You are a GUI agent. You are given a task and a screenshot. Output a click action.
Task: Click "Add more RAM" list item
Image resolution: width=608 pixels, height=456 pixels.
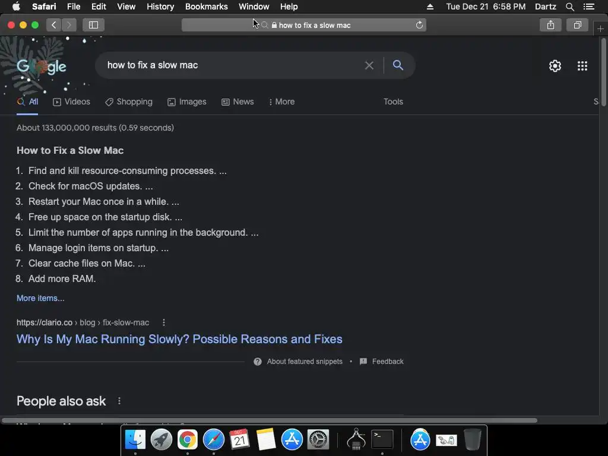62,279
